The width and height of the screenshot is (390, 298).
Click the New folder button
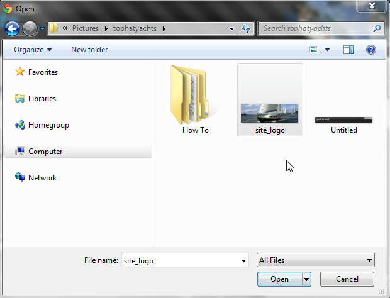point(89,50)
